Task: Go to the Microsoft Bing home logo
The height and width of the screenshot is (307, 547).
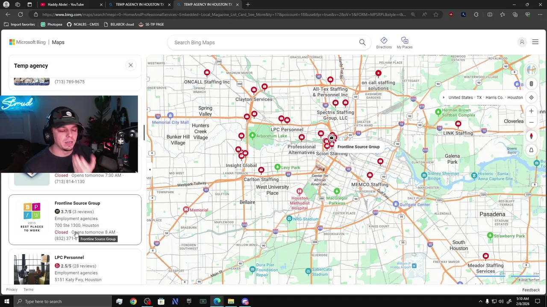Action: point(27,42)
